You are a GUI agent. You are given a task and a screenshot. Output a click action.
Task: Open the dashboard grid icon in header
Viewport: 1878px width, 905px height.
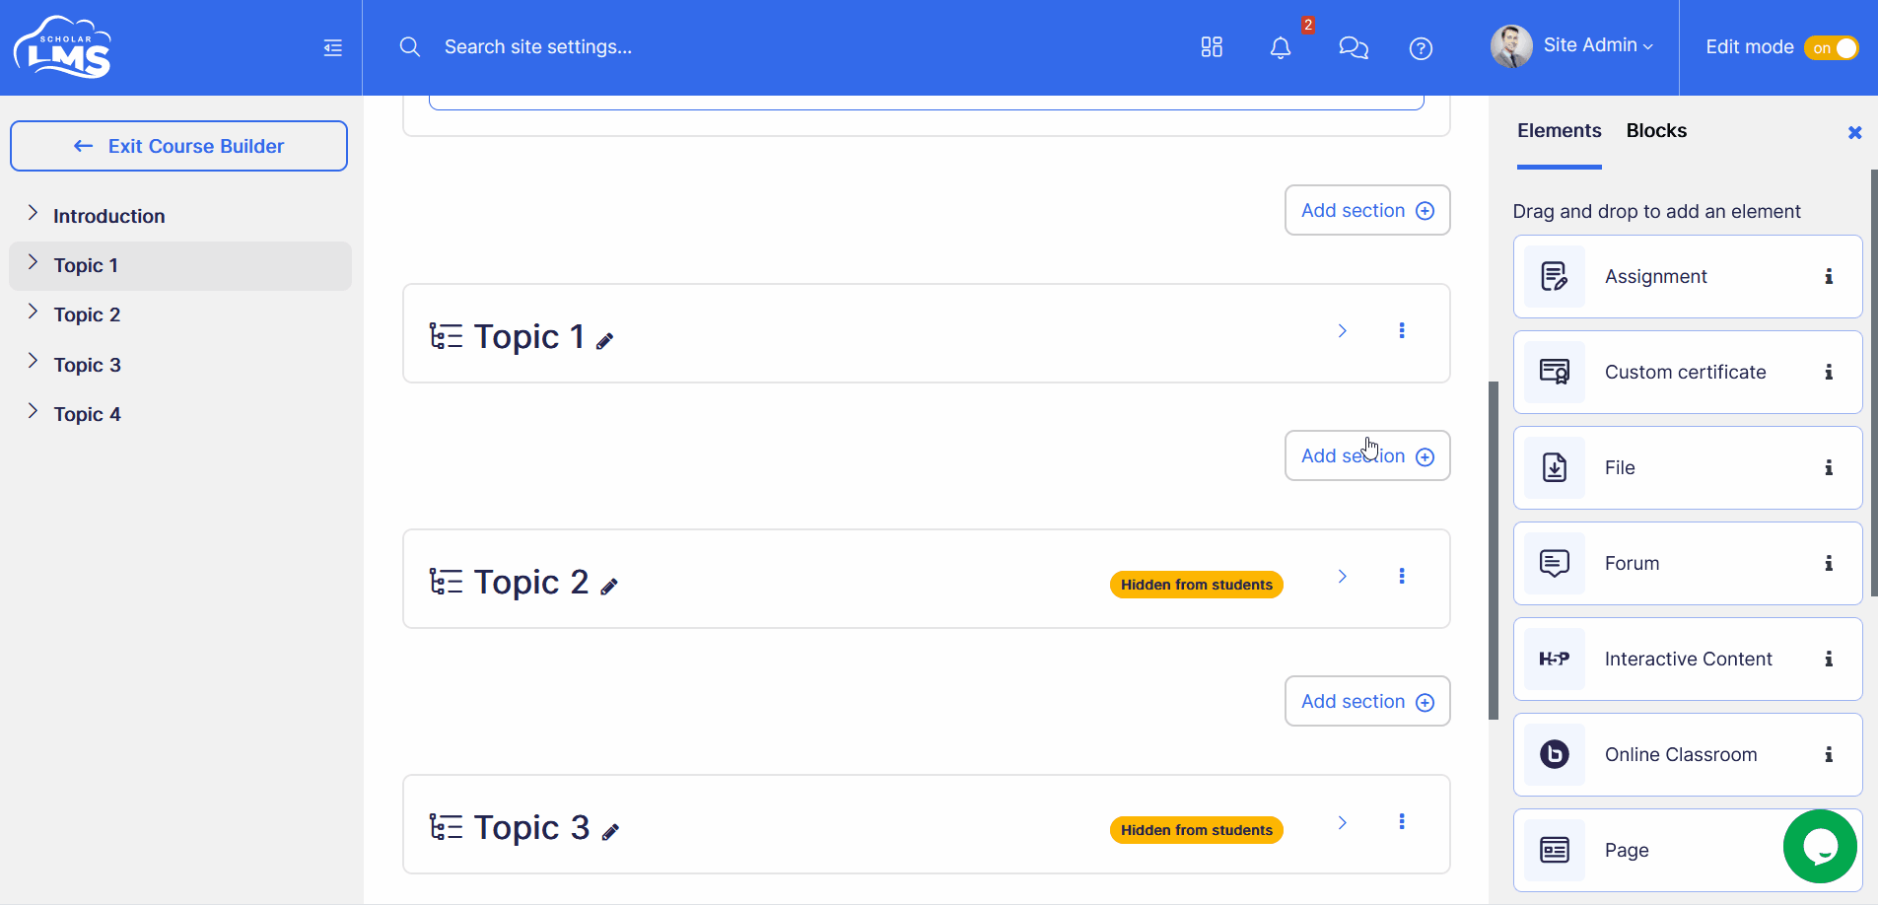point(1212,47)
